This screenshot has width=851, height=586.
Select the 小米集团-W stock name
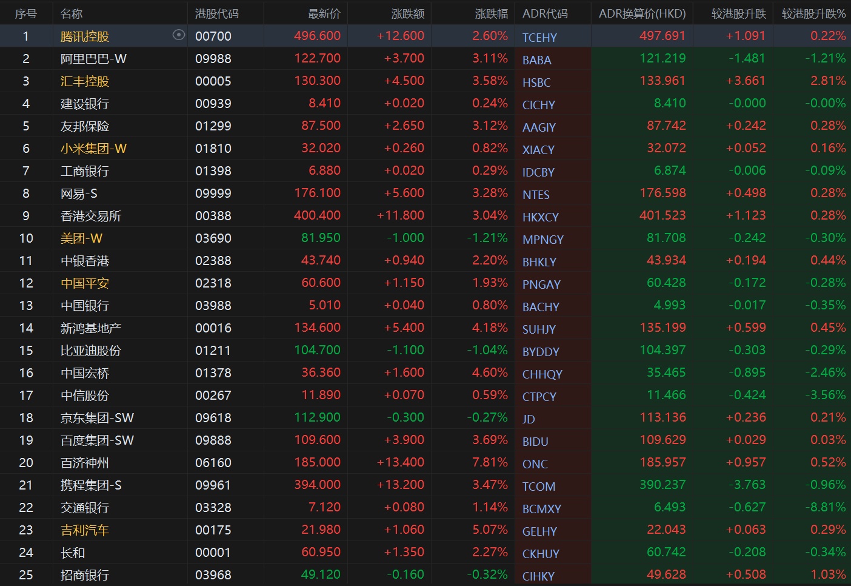[93, 149]
